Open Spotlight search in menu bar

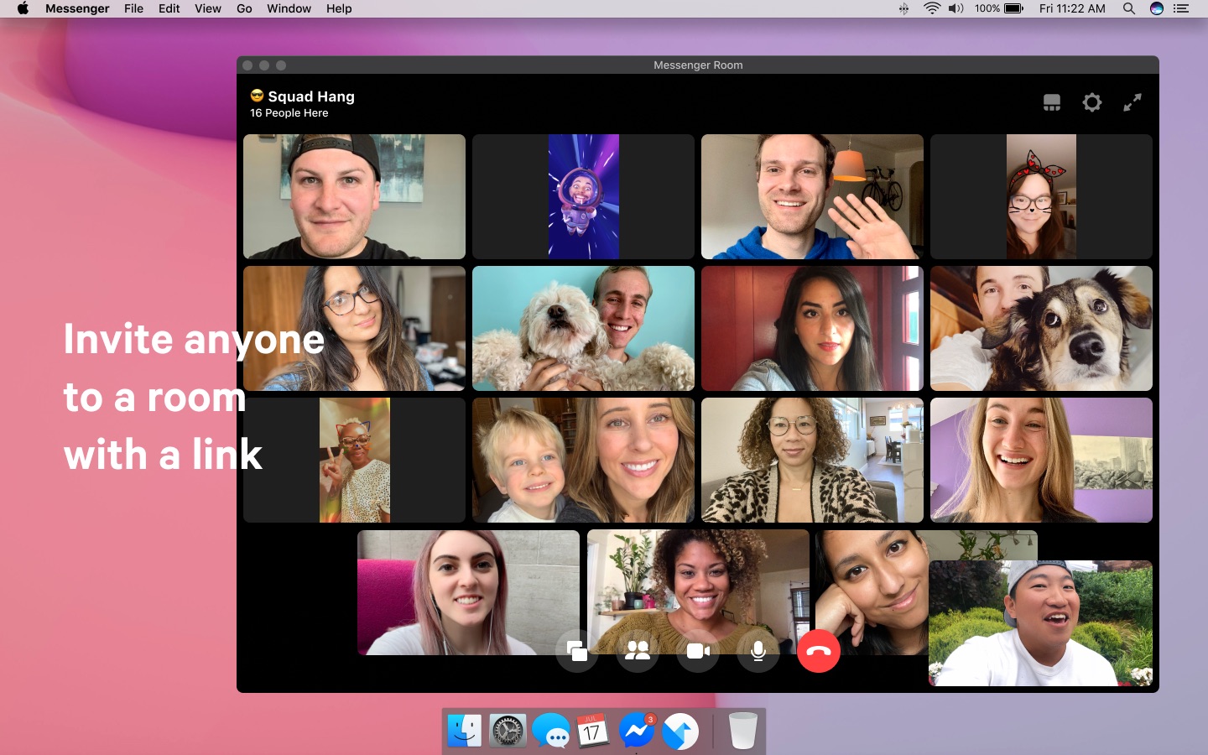pyautogui.click(x=1129, y=8)
